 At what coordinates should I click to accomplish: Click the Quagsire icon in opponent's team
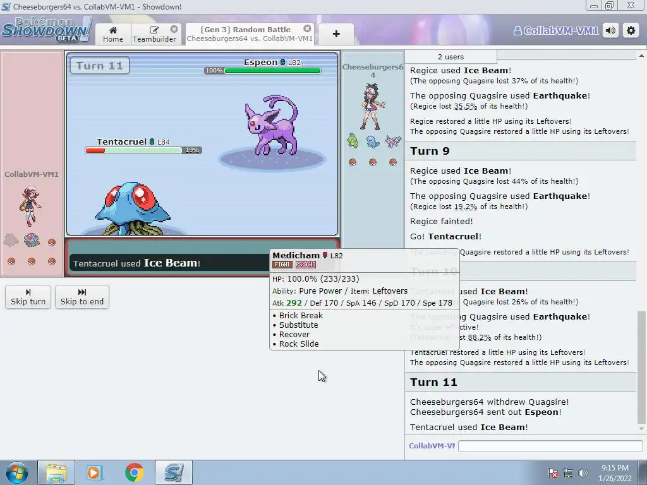372,141
